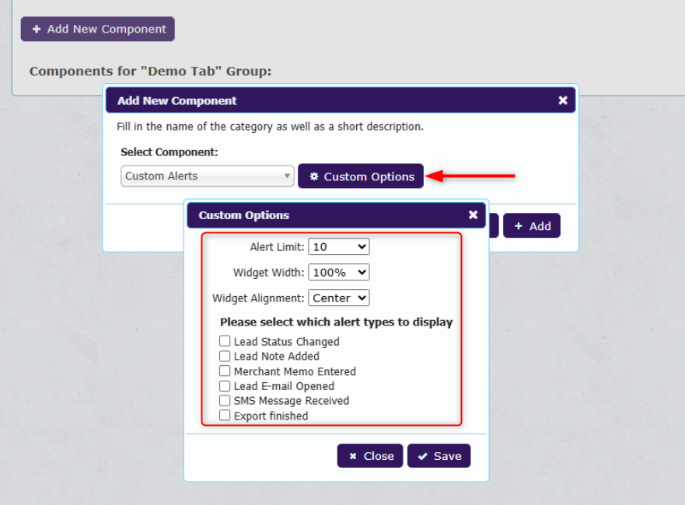Click the checkmark Save button
This screenshot has height=505, width=685.
[x=439, y=456]
